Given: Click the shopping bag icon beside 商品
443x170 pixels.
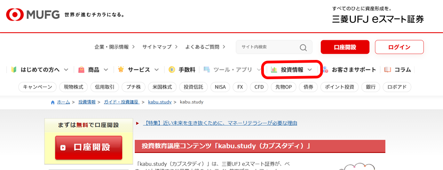Looking at the screenshot, I should pyautogui.click(x=82, y=69).
